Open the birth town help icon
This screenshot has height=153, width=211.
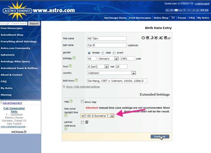point(76,80)
